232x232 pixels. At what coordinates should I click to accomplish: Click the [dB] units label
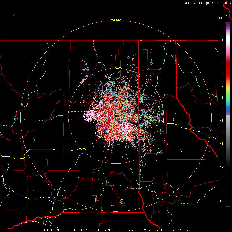[x=220, y=18]
